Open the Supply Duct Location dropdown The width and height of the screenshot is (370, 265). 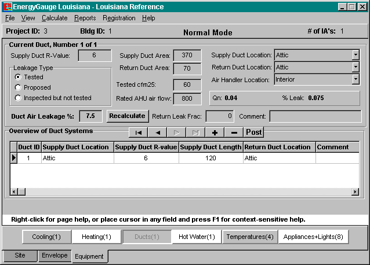pos(356,56)
